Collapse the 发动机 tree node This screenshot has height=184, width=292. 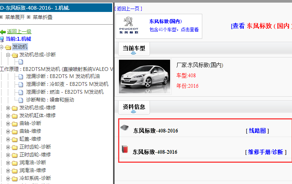pyautogui.click(x=1, y=47)
